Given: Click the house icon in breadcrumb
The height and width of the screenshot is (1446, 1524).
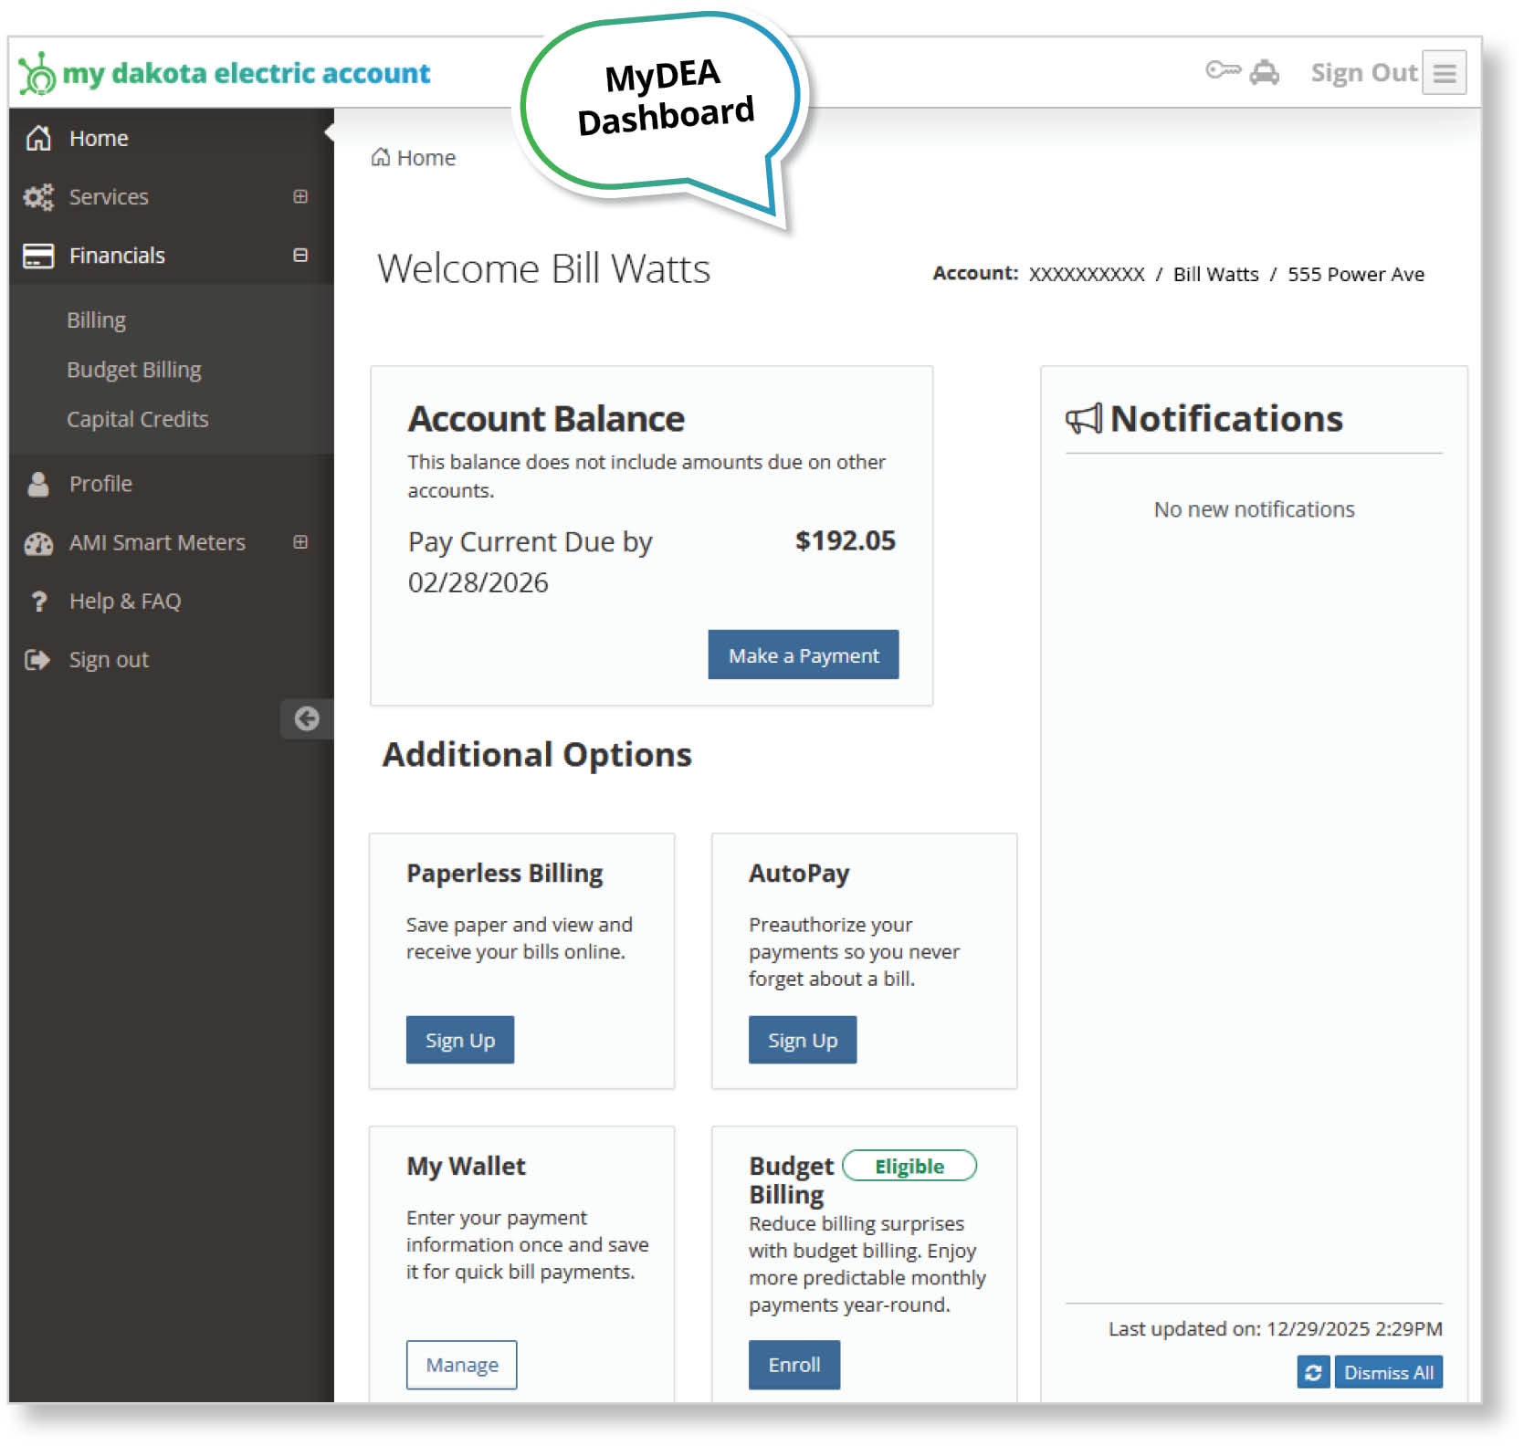Looking at the screenshot, I should coord(381,158).
